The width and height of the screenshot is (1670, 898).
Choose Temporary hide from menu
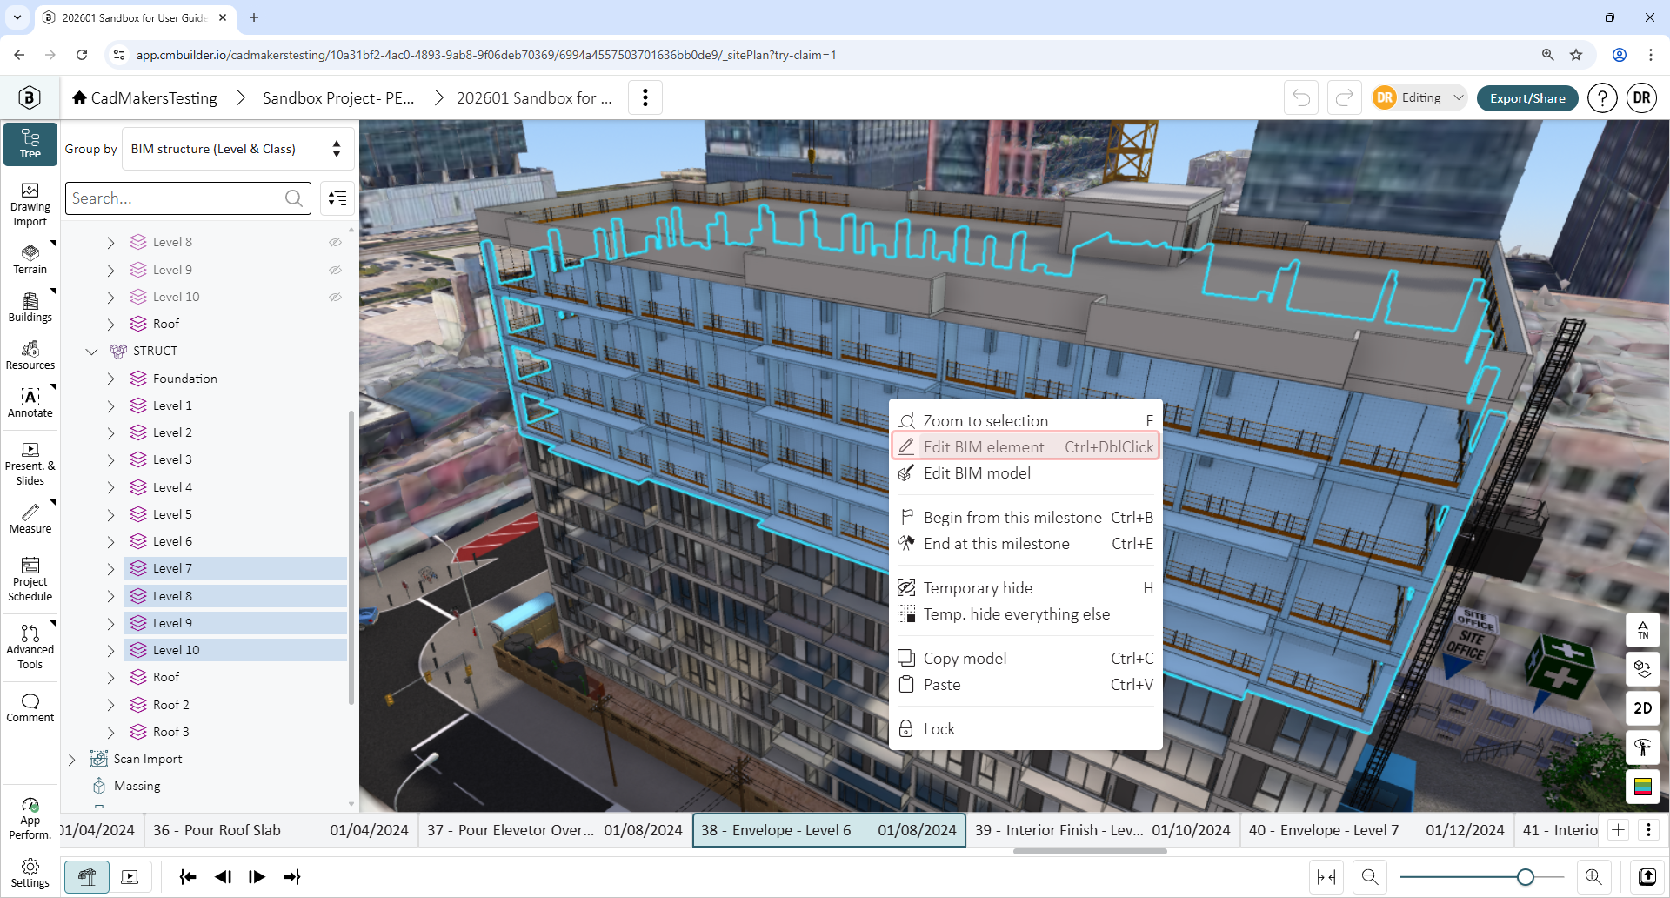1025,588
